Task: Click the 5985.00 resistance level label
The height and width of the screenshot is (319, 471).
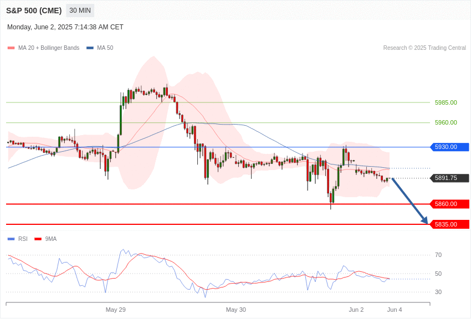Action: 446,102
